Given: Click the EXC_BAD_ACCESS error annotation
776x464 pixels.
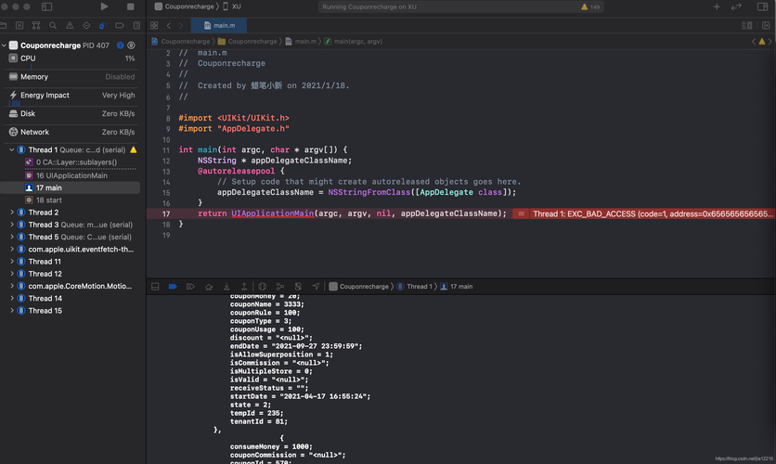Looking at the screenshot, I should tap(643, 213).
